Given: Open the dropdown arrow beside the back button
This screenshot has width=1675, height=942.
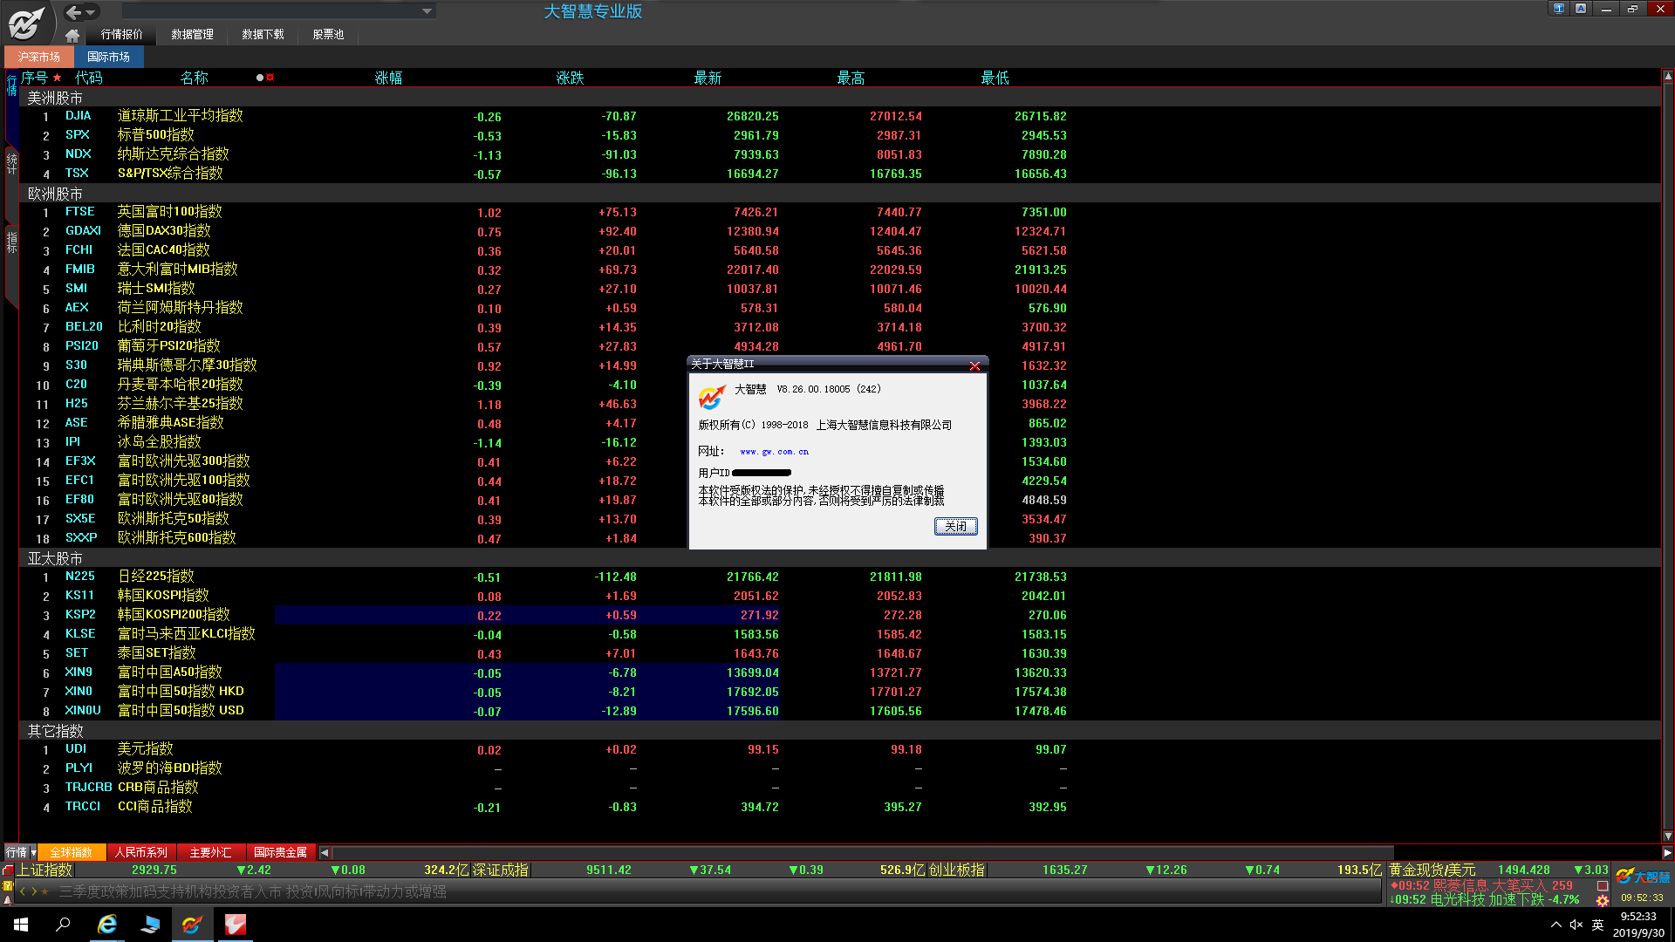Looking at the screenshot, I should point(91,12).
